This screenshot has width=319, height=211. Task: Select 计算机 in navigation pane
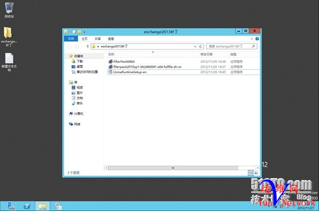76,114
